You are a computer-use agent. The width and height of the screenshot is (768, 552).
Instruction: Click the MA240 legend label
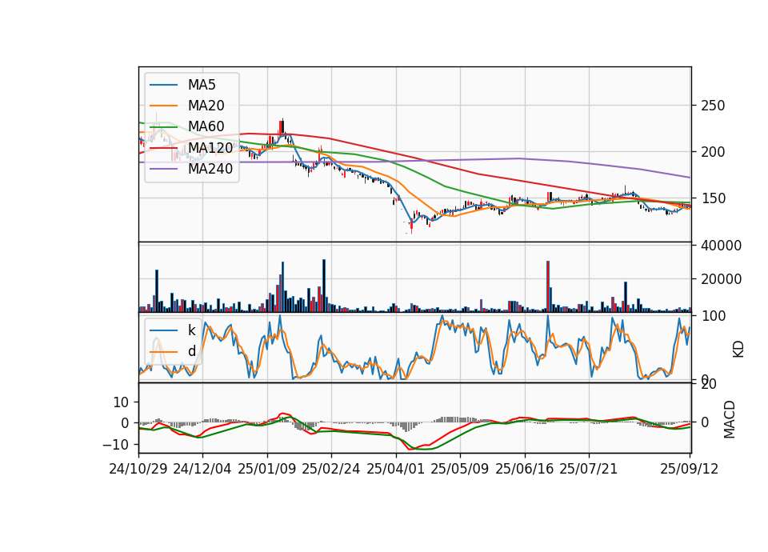click(210, 169)
